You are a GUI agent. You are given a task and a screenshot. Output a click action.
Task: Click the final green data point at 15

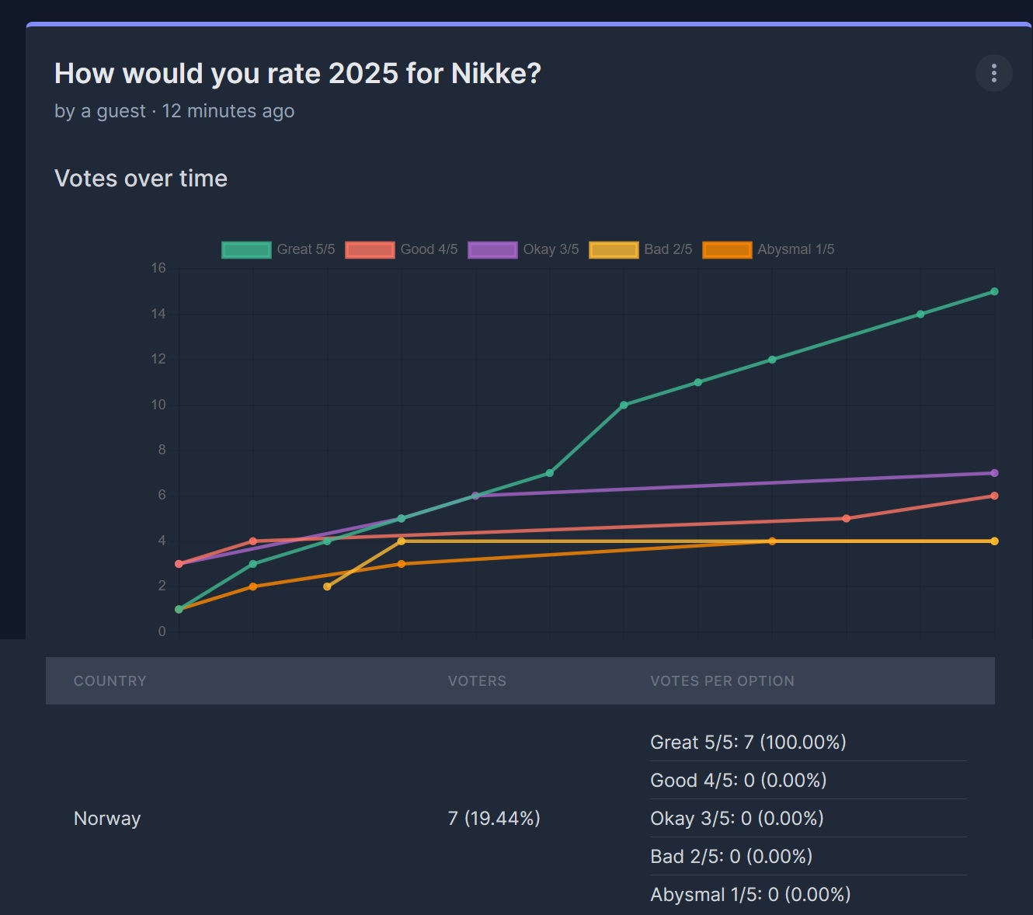994,291
